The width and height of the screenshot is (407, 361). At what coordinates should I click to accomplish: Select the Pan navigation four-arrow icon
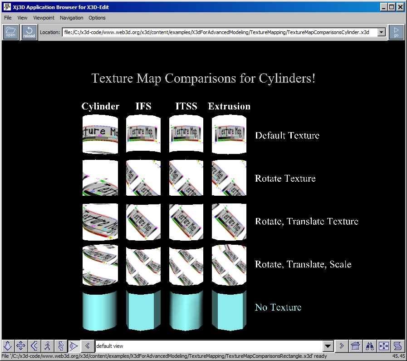(x=21, y=346)
